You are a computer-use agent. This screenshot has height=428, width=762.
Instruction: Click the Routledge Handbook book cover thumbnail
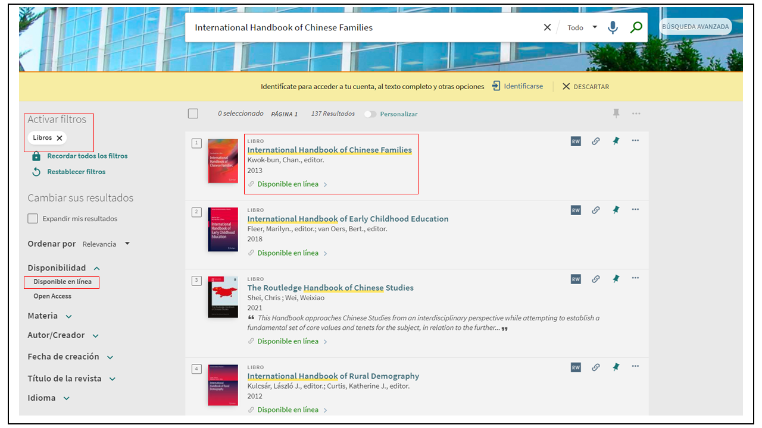(223, 296)
